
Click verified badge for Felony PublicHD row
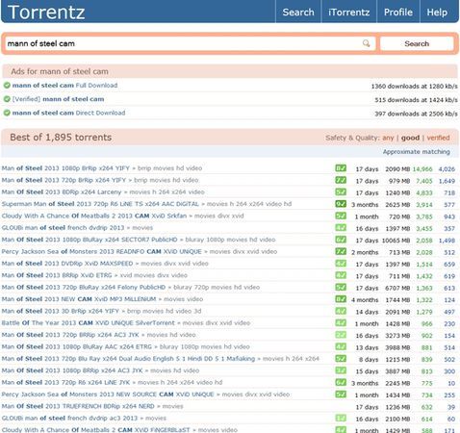coord(341,287)
